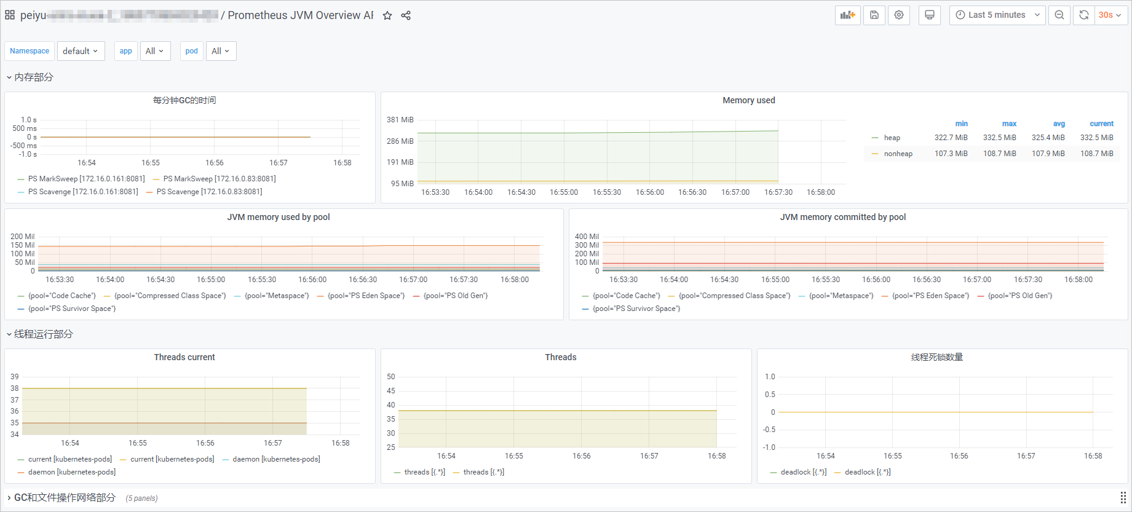Open dashboard settings gear
Viewport: 1132px width, 512px height.
click(899, 15)
